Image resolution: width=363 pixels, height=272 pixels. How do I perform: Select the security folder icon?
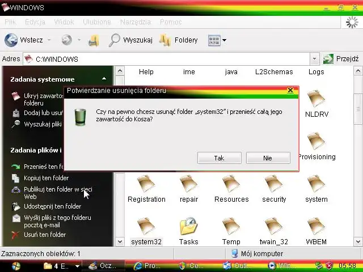click(273, 184)
